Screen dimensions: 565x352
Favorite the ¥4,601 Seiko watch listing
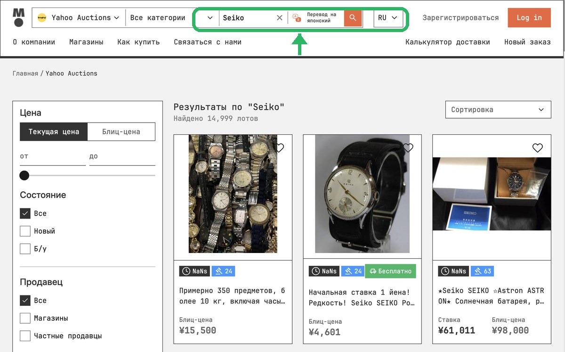(x=408, y=147)
